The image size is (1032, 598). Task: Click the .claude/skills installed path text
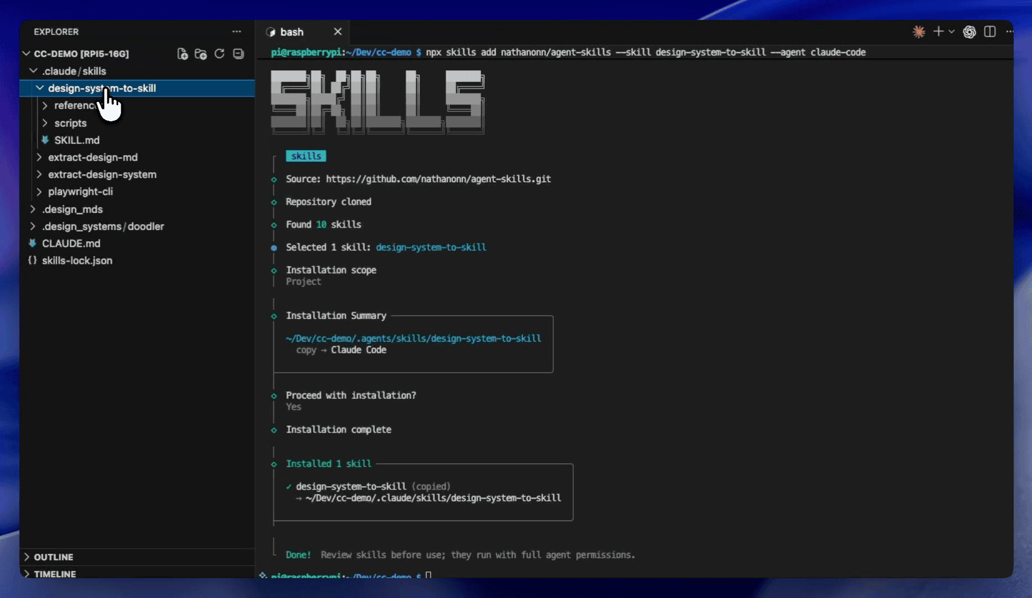433,498
